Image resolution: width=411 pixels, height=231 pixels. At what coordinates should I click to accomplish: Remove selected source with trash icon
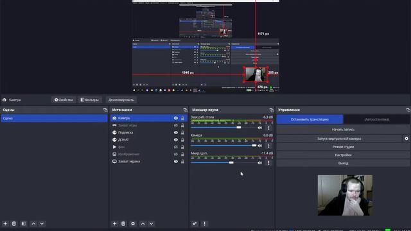(123, 224)
